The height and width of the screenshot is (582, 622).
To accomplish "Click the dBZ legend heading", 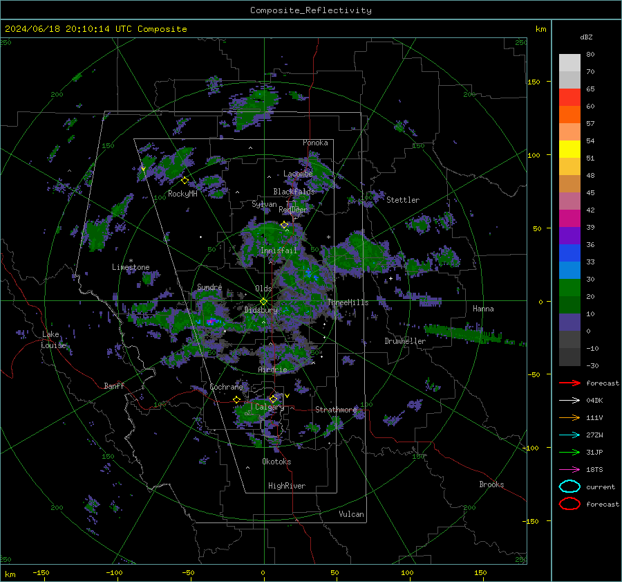I will [586, 37].
